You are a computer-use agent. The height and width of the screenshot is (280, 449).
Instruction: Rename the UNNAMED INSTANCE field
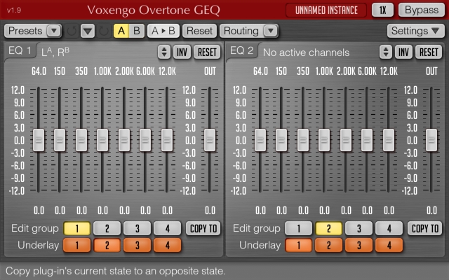pyautogui.click(x=326, y=10)
